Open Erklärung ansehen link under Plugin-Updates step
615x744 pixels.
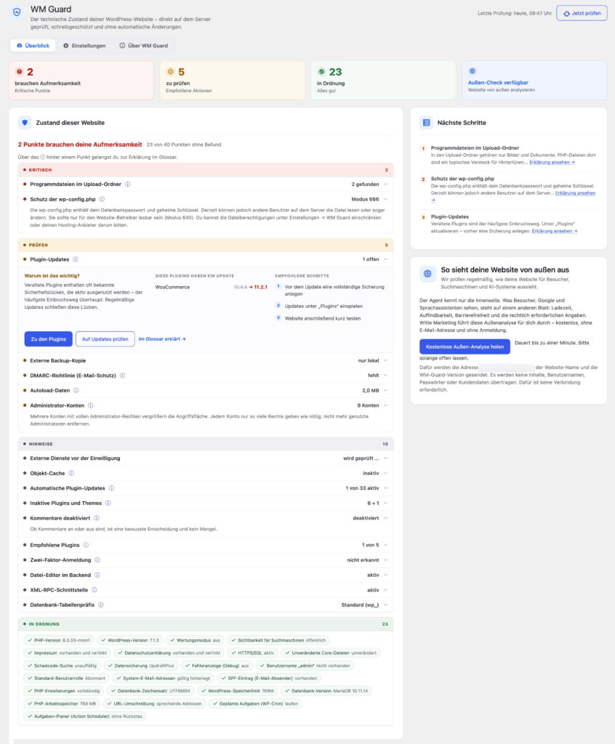554,231
